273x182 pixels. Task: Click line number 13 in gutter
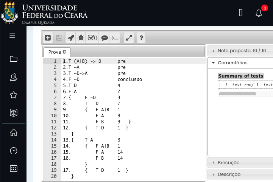[54, 134]
